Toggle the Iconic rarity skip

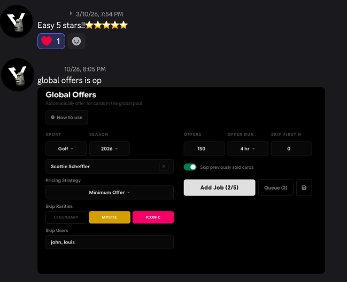point(153,217)
